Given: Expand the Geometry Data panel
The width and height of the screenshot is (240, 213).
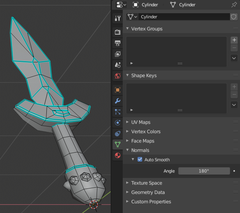Looking at the screenshot, I should [x=127, y=192].
